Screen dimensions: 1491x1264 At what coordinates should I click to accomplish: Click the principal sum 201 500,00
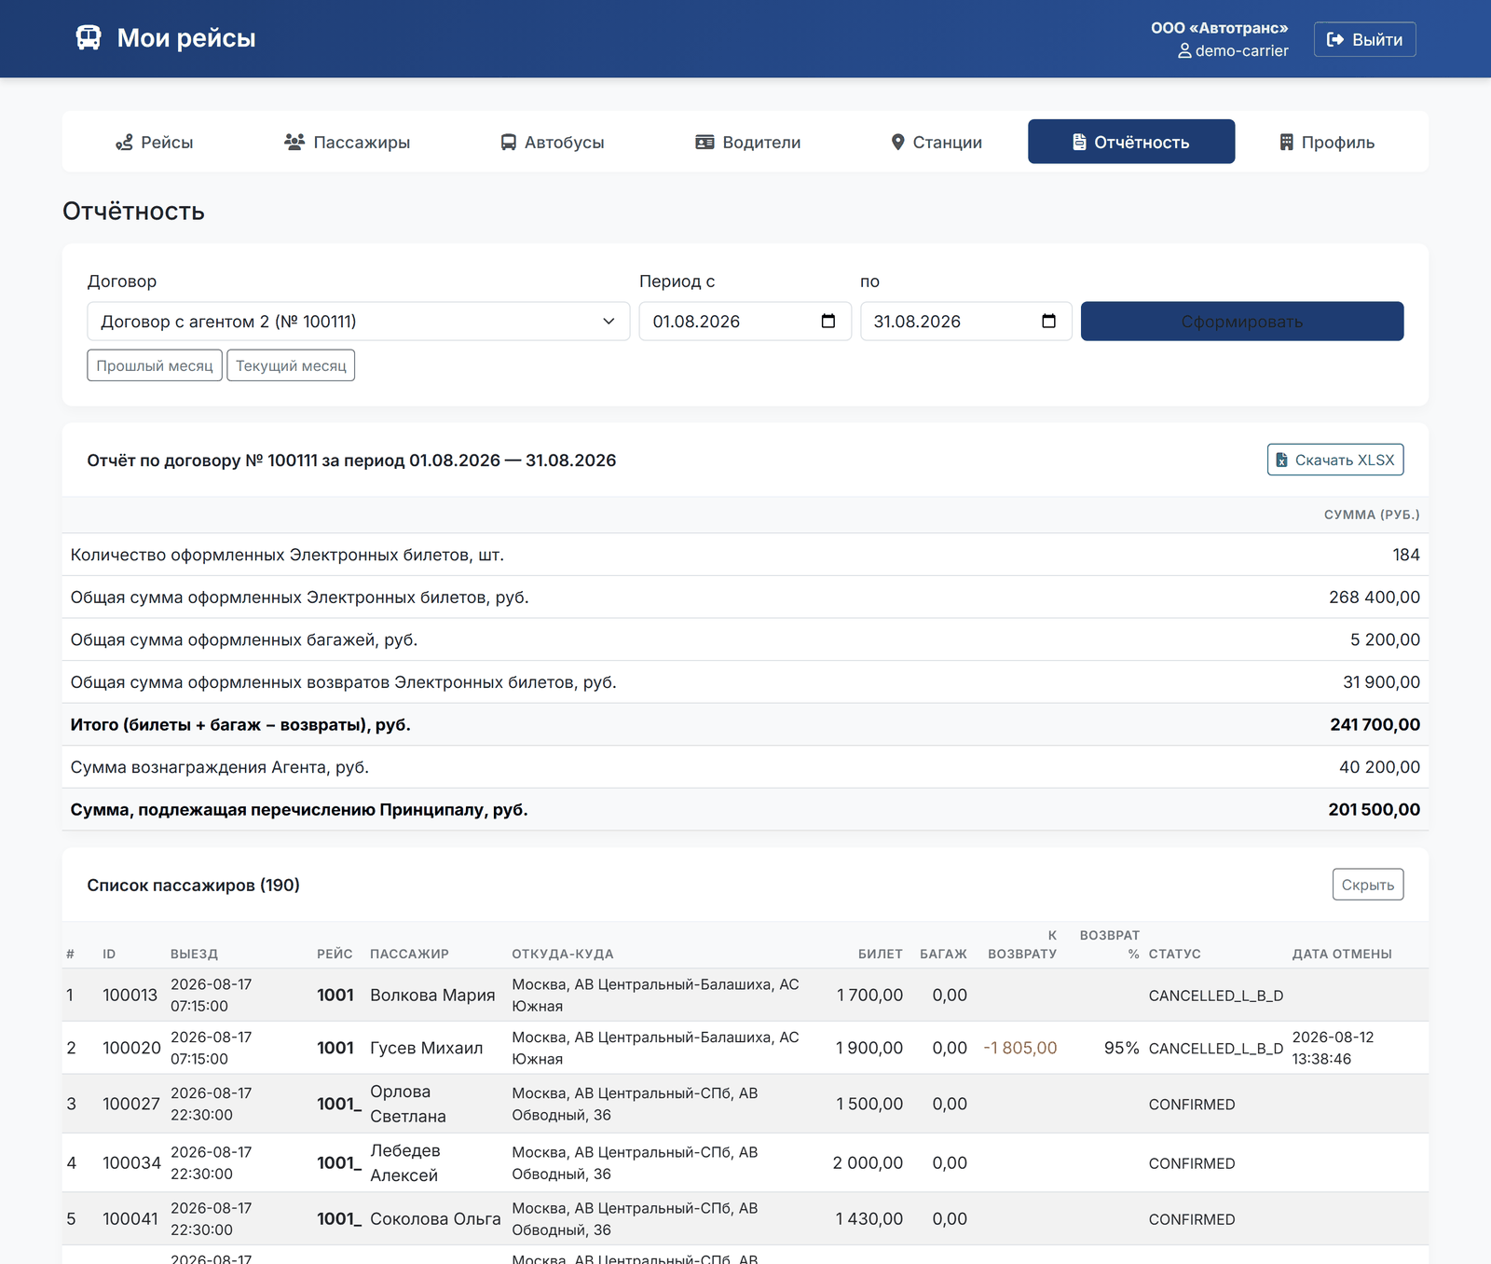1374,809
